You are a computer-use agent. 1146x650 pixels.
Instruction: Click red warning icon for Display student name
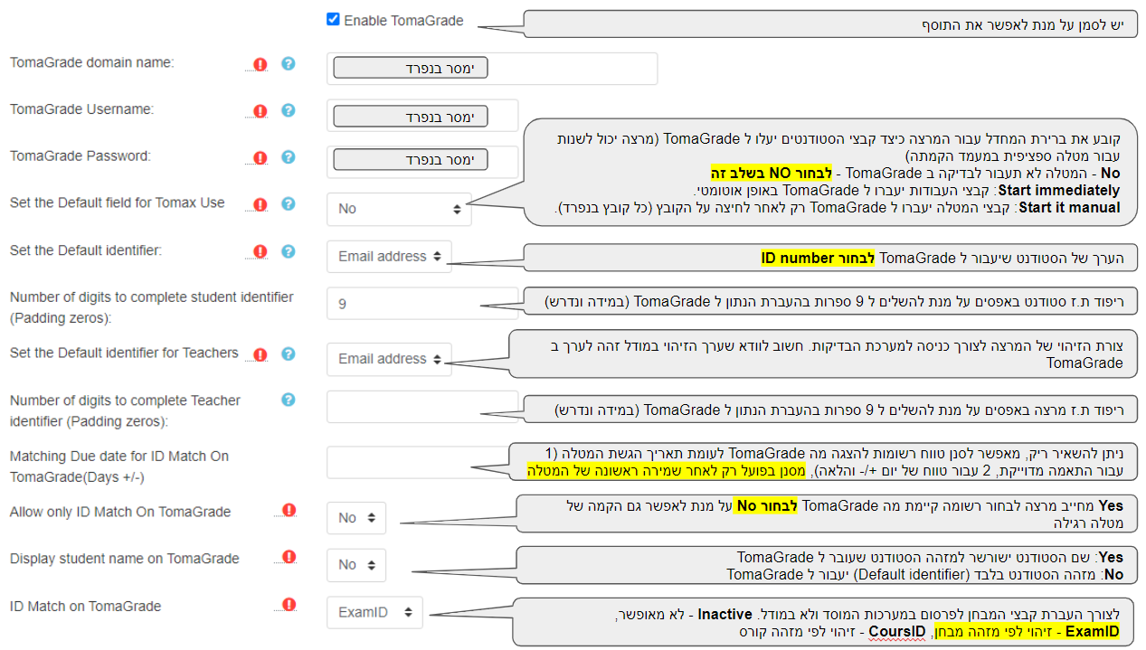(289, 558)
